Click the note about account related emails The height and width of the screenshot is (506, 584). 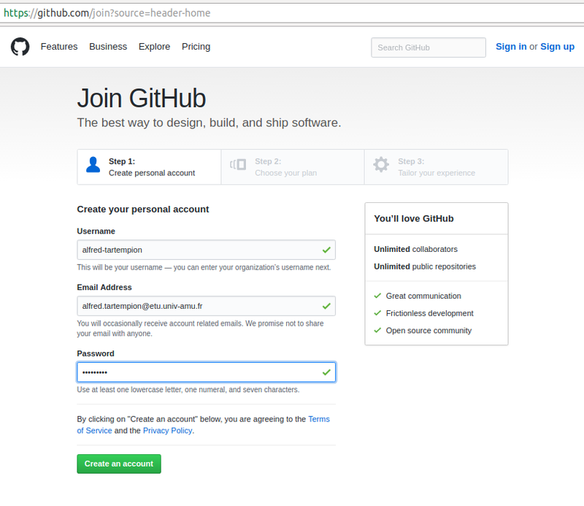200,329
